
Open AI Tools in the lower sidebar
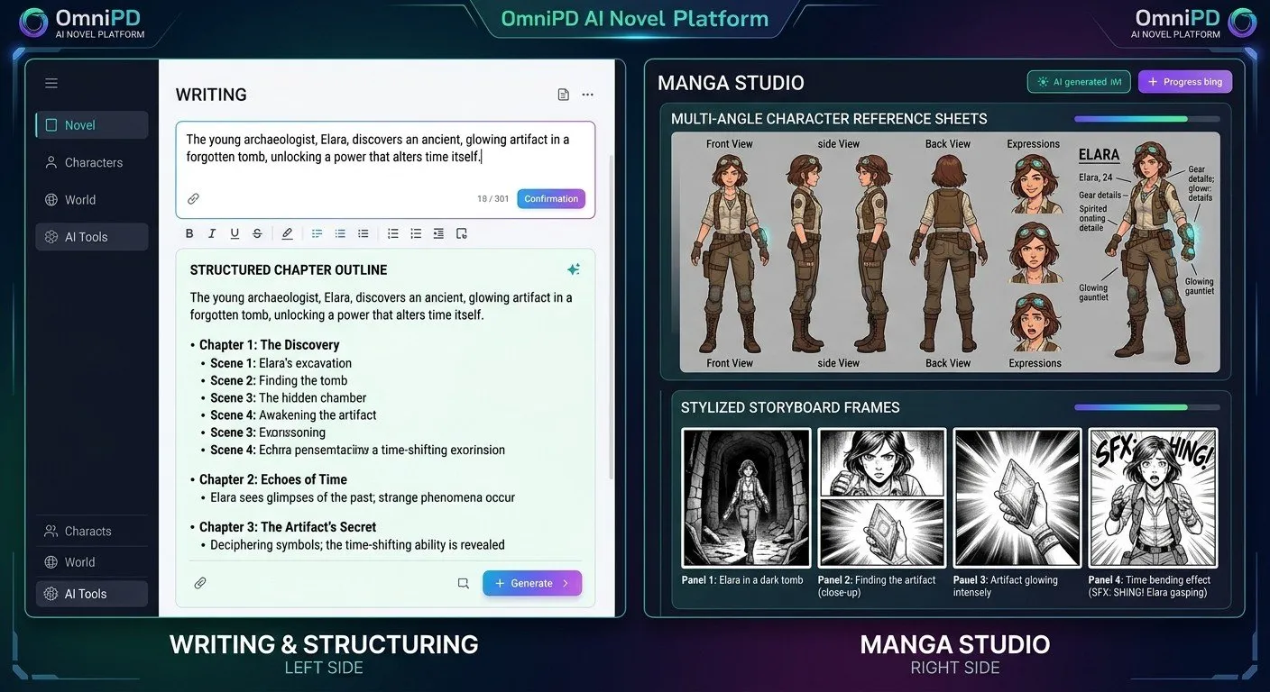pyautogui.click(x=92, y=594)
